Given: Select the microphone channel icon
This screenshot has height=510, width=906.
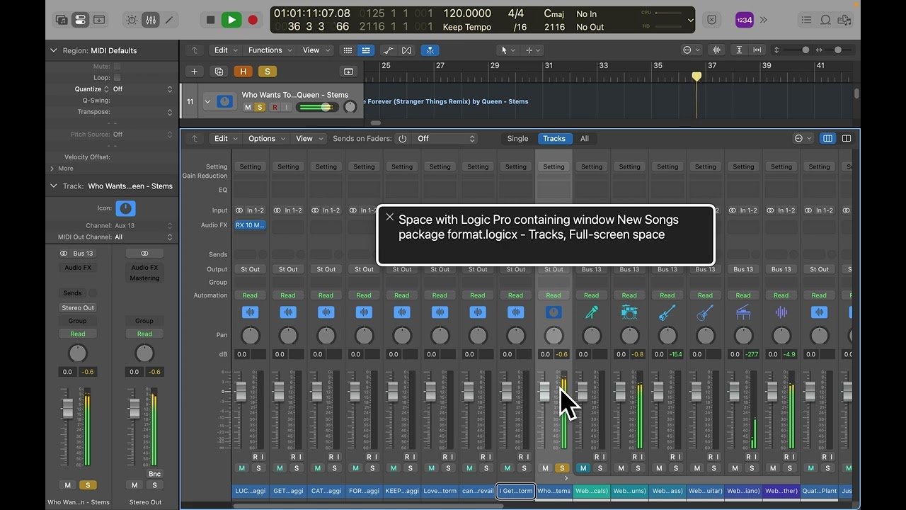Looking at the screenshot, I should (592, 312).
